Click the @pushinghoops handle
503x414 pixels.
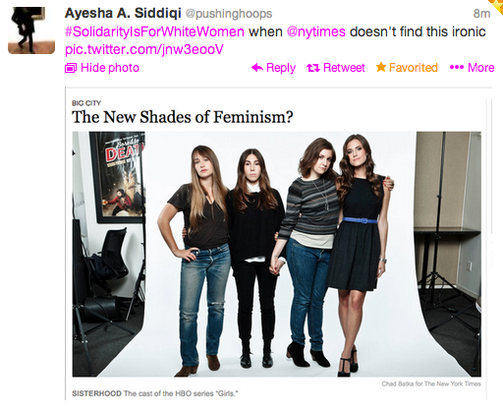click(x=229, y=14)
